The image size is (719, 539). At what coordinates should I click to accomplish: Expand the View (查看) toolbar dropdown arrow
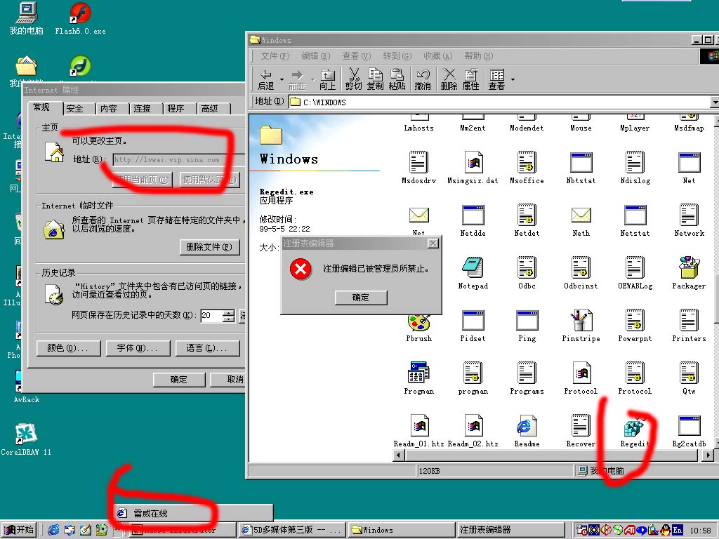coord(513,79)
